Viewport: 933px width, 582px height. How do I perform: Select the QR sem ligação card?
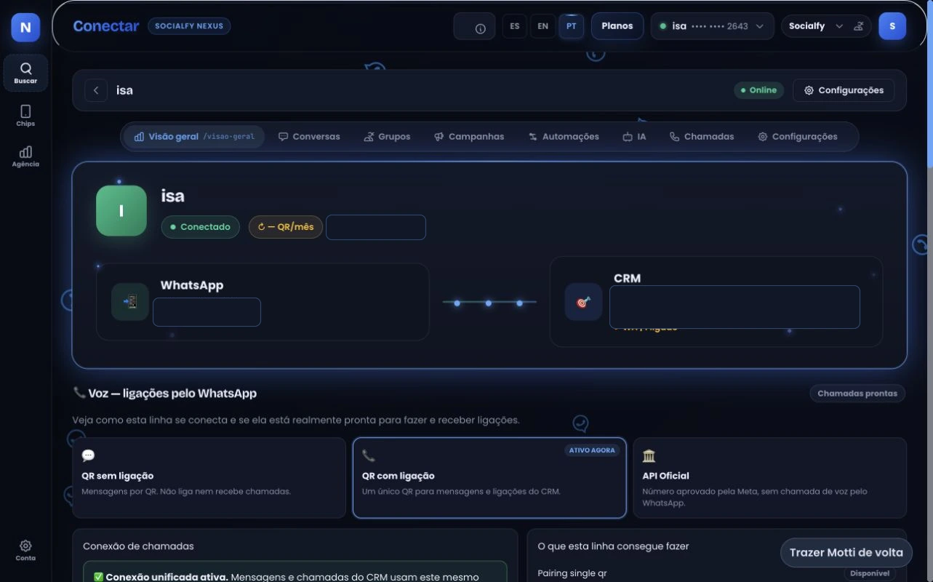pos(209,477)
